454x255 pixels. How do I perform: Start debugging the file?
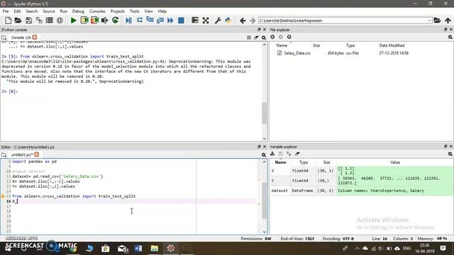pos(128,21)
